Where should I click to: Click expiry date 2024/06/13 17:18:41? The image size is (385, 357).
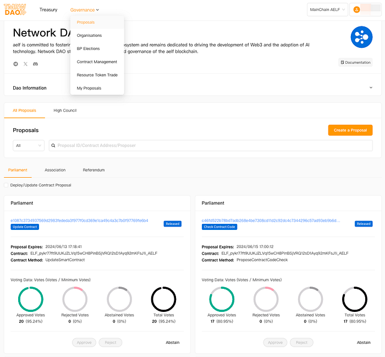[x=64, y=246]
